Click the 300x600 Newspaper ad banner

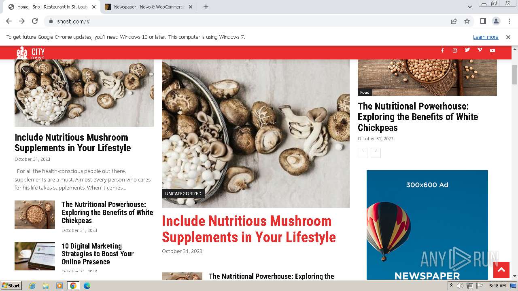click(427, 225)
